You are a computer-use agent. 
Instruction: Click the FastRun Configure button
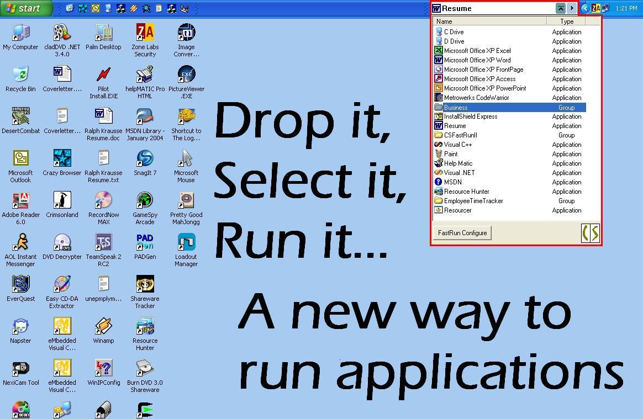coord(462,233)
